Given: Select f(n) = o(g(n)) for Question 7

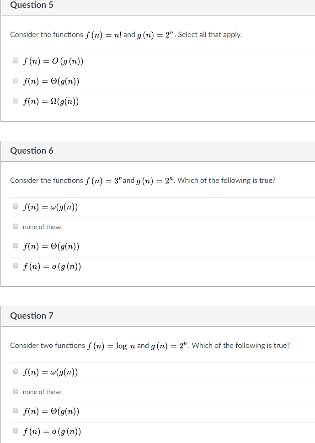Looking at the screenshot, I should (x=15, y=431).
